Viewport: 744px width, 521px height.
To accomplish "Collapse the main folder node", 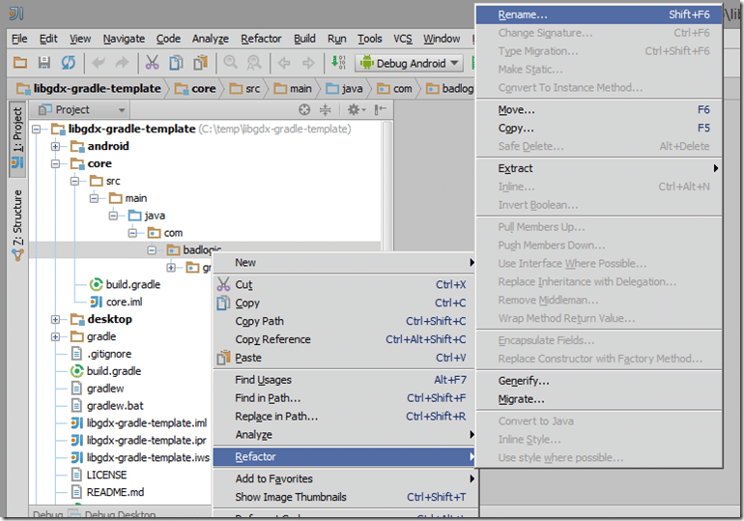I will tap(94, 198).
